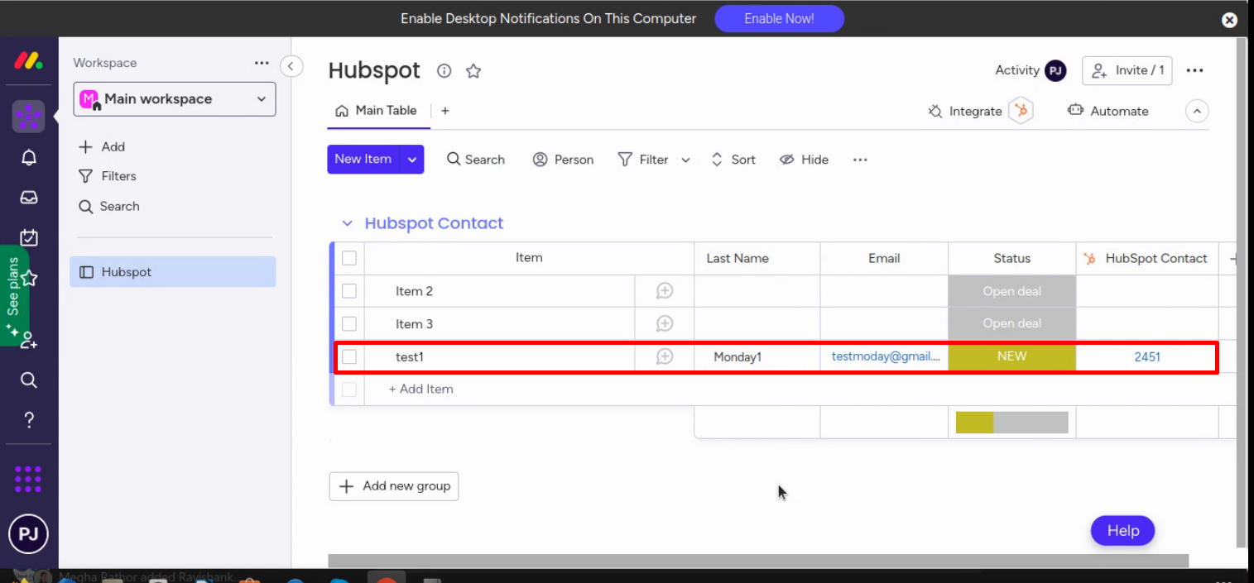
Task: Click the New Item button
Action: (363, 160)
